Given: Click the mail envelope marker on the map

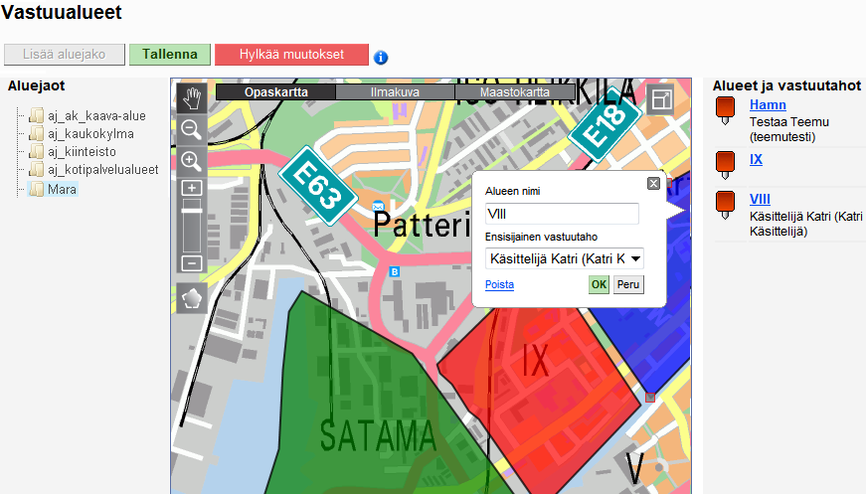Looking at the screenshot, I should click(378, 207).
